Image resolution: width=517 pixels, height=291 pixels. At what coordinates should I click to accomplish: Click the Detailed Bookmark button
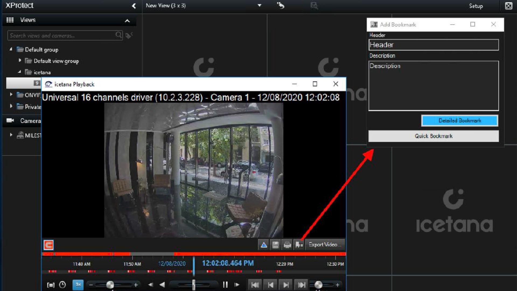460,121
